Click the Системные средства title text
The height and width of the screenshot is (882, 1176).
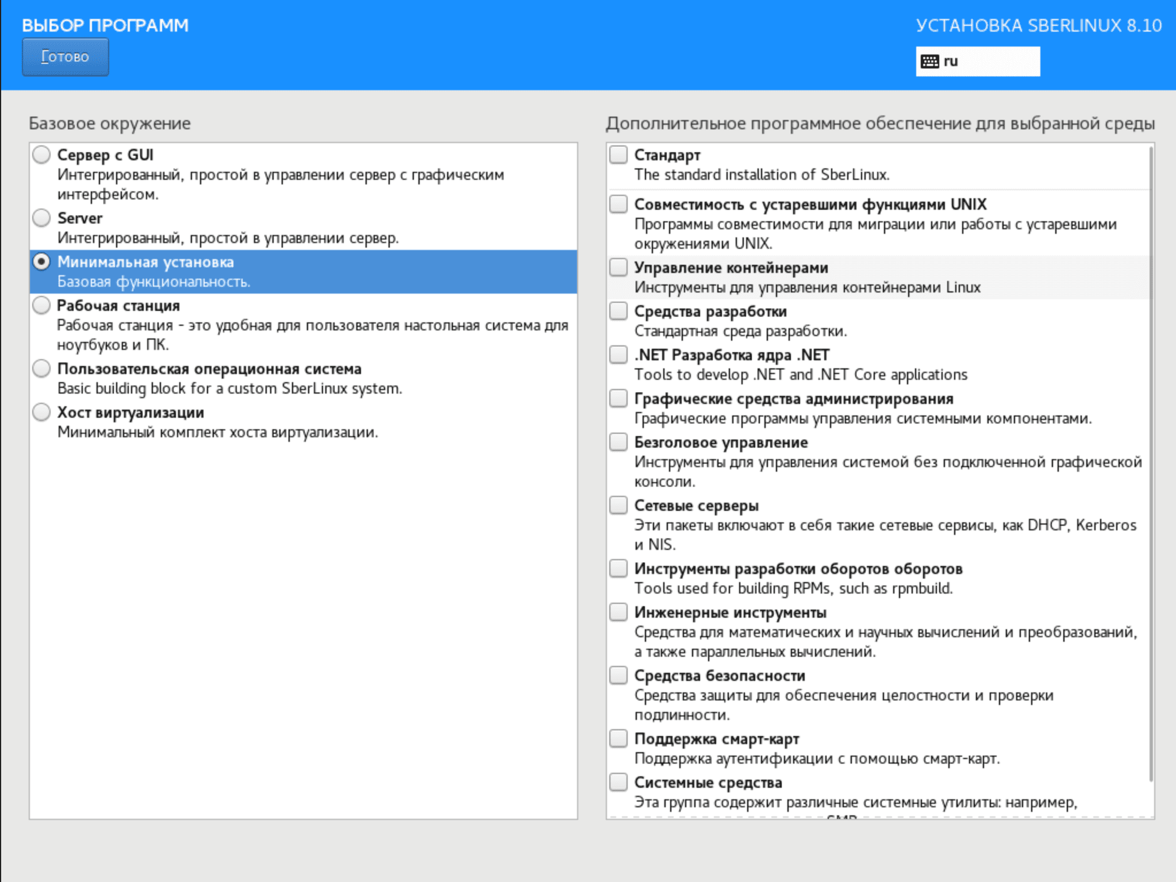click(708, 783)
